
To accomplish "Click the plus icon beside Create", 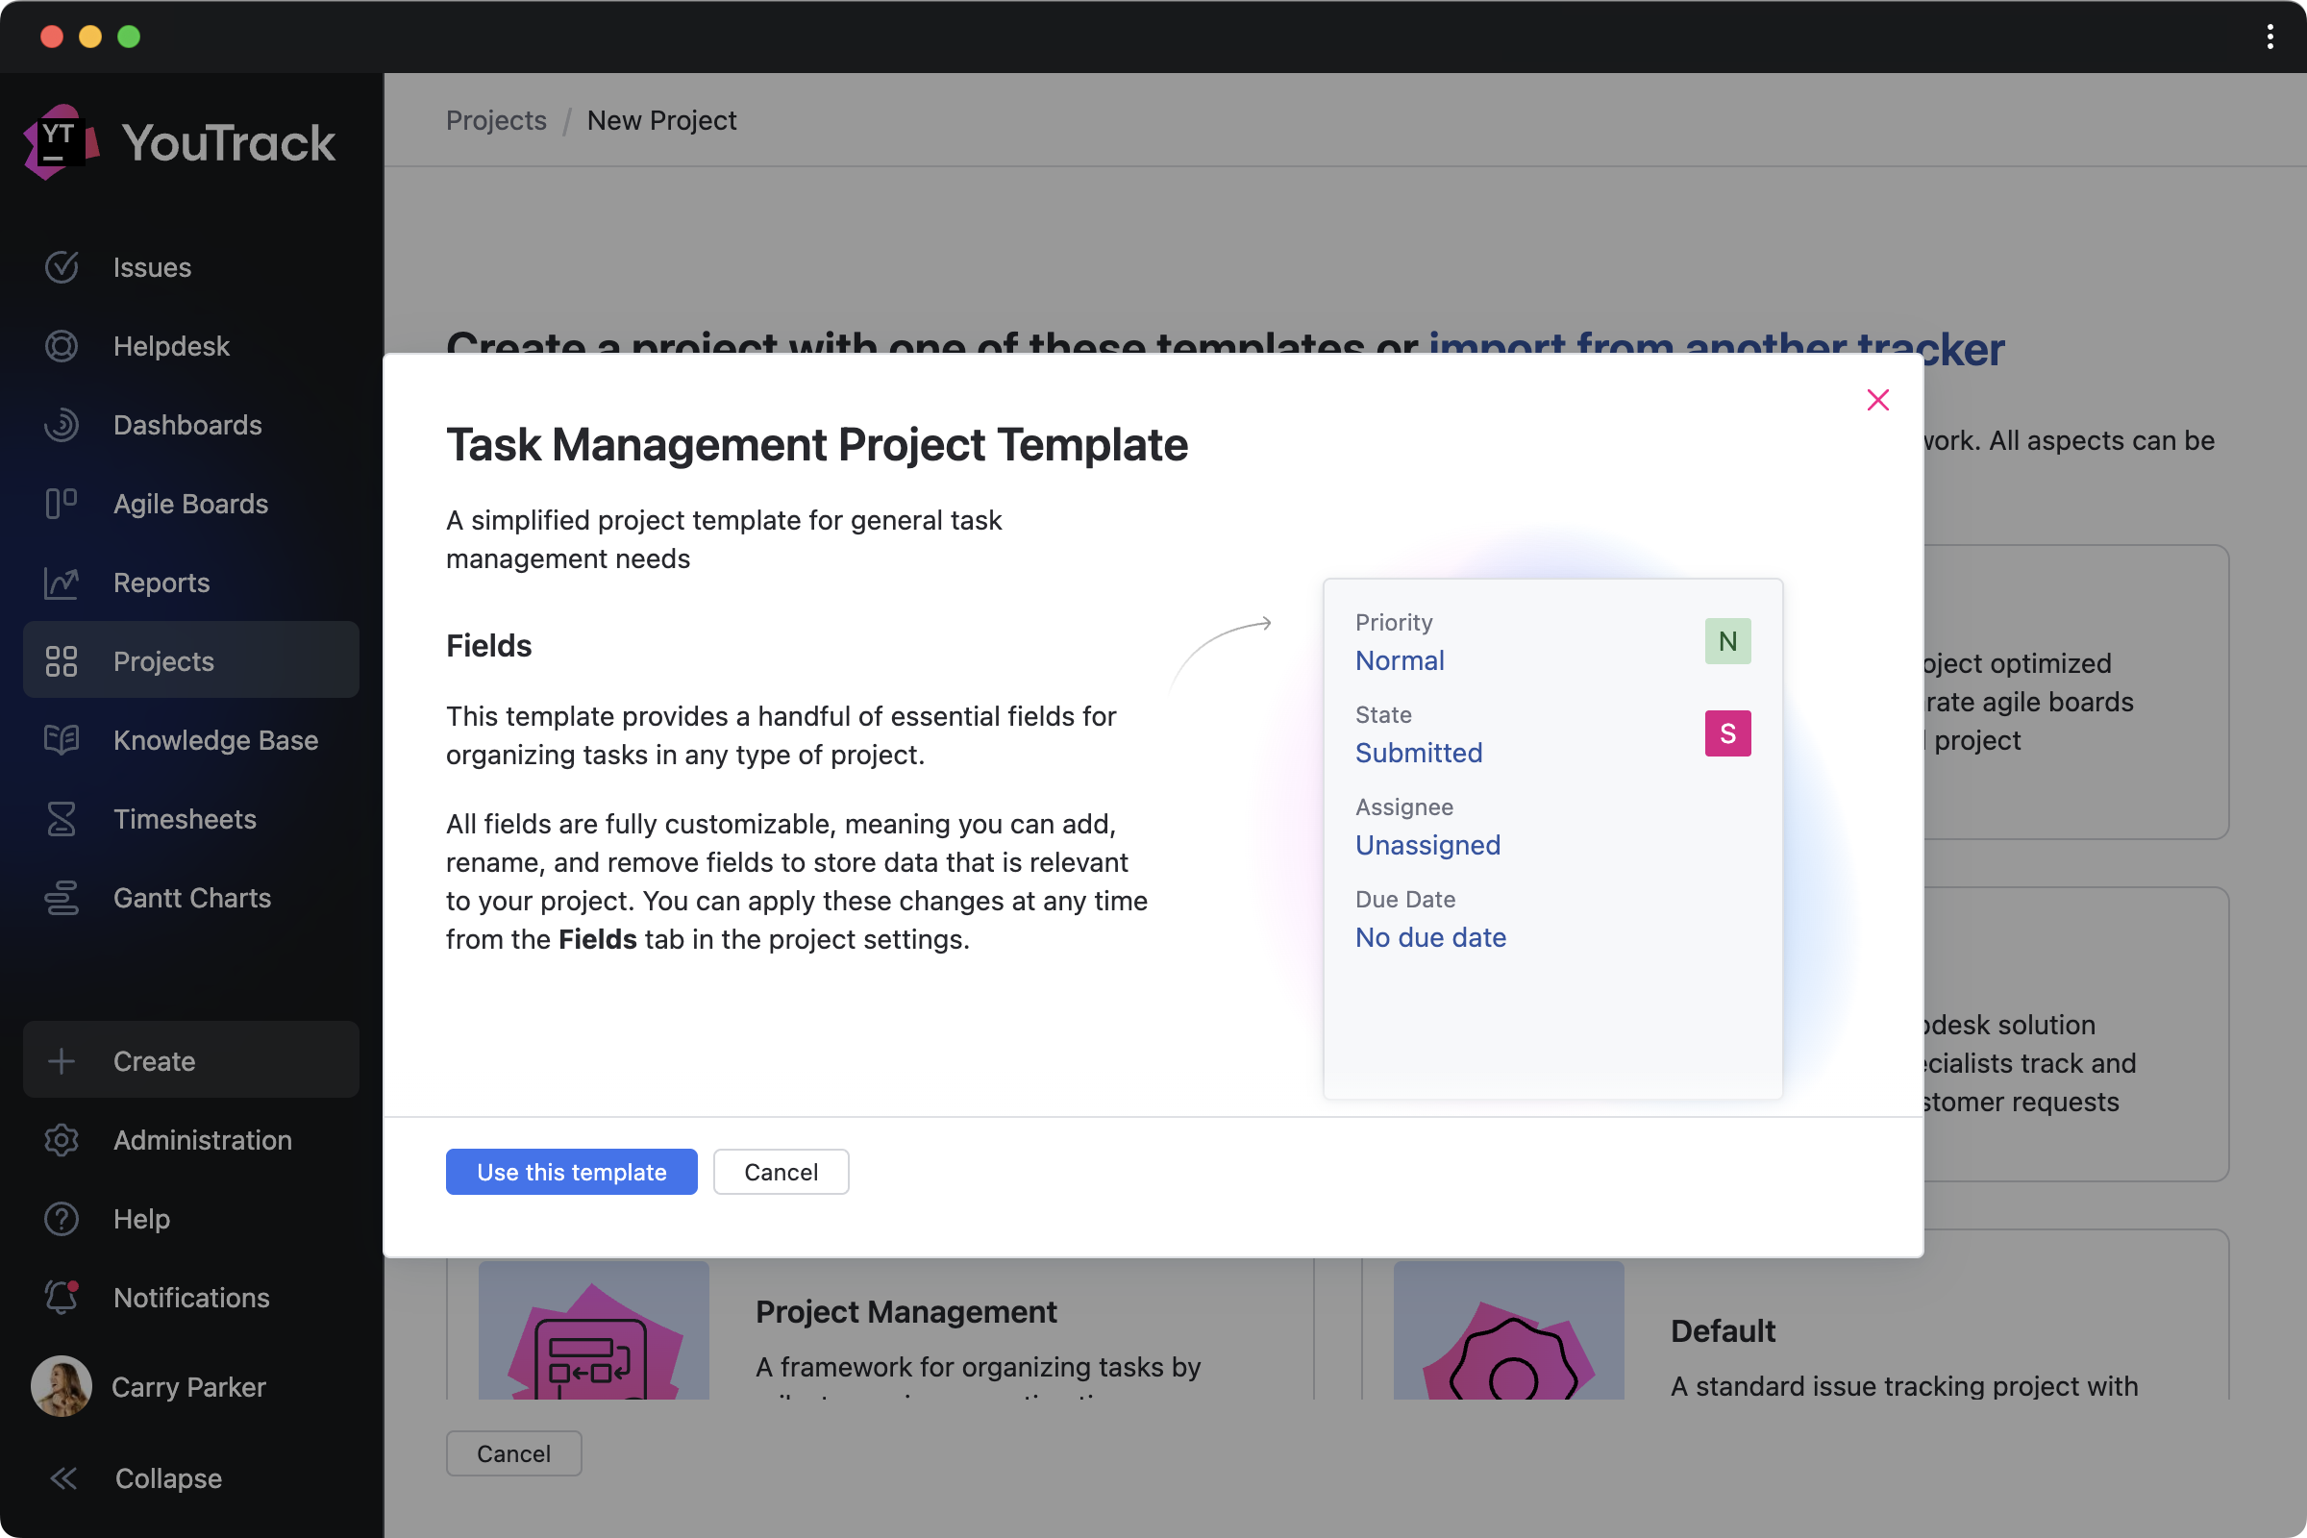I will [x=61, y=1061].
